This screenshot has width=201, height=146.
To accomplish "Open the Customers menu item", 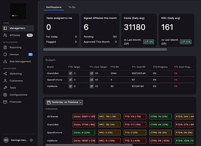I will coord(18,81).
